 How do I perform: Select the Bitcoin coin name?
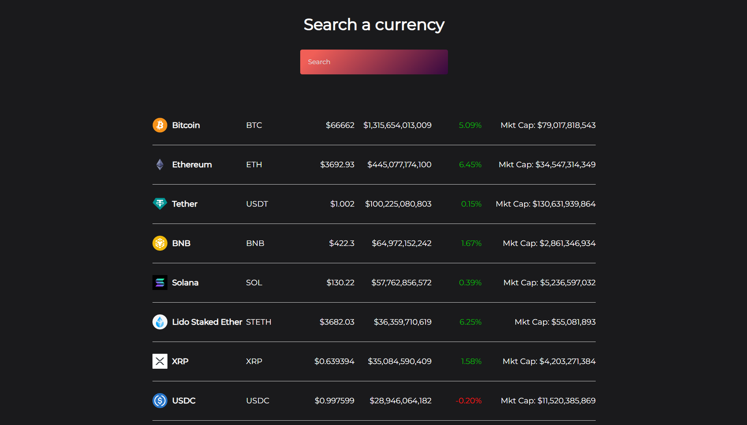pyautogui.click(x=186, y=125)
